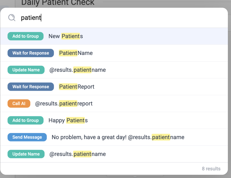Open the PatientName result text
This screenshot has width=231, height=178.
76,53
